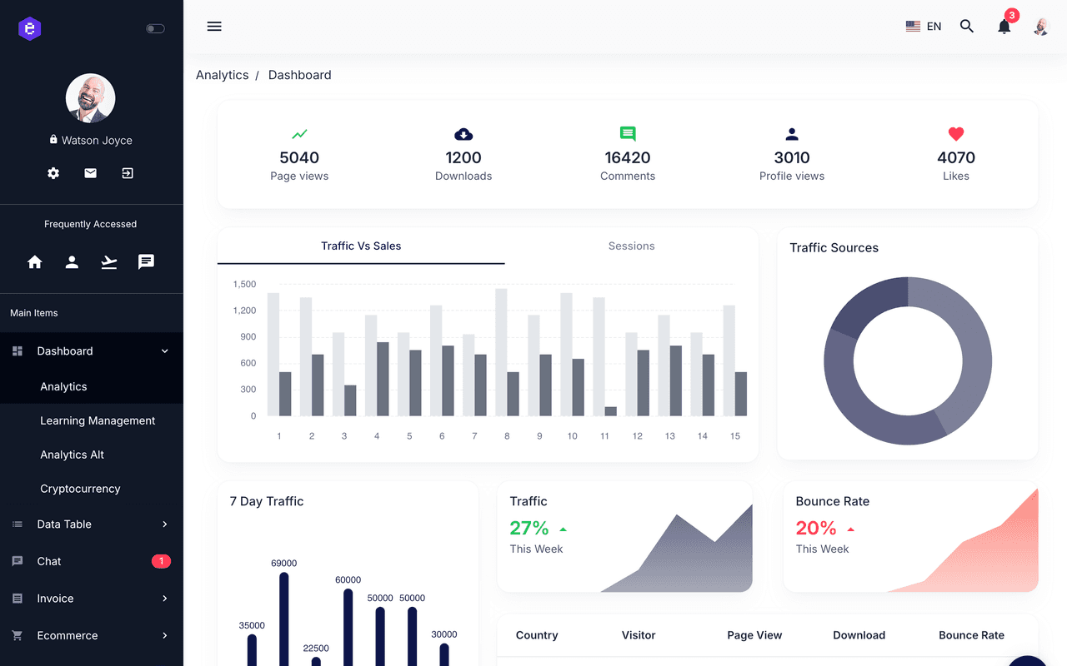Click the Dashboard grid icon

click(x=18, y=351)
